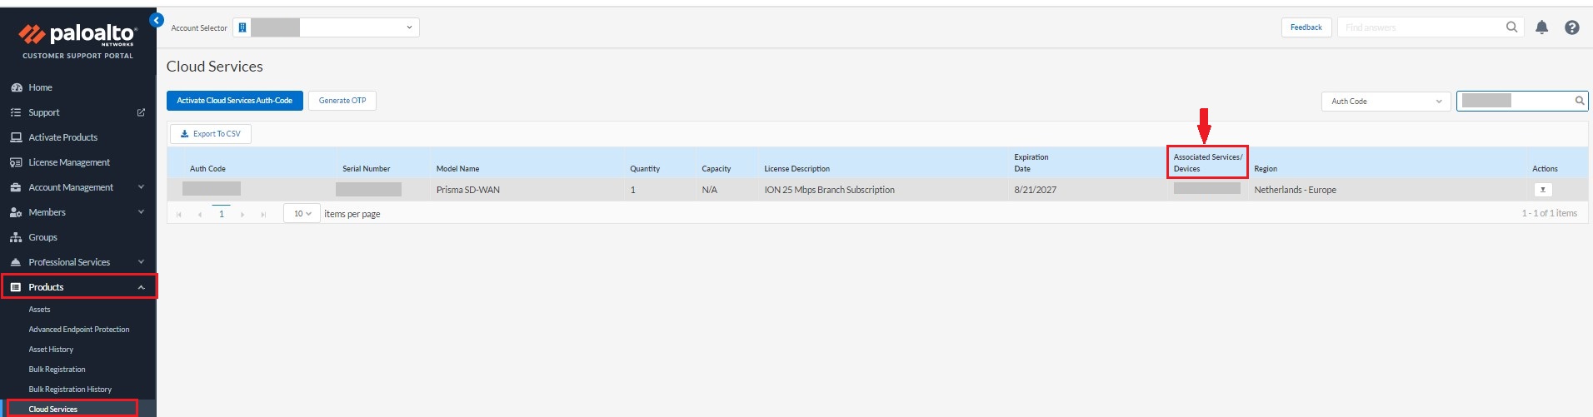Image resolution: width=1593 pixels, height=417 pixels.
Task: Click Activate Cloud Services Auth-Code button
Action: (x=235, y=101)
